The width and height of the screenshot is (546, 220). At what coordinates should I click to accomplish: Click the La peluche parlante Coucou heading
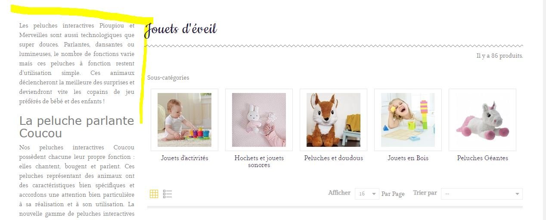pyautogui.click(x=77, y=127)
